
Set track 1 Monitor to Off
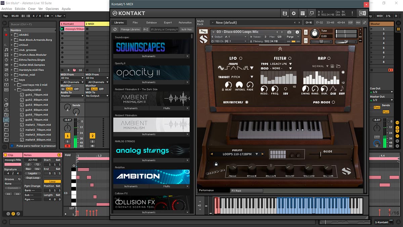(x=76, y=89)
